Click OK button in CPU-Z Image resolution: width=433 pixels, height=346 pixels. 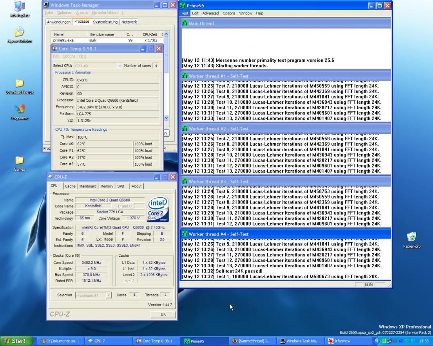coord(163,315)
